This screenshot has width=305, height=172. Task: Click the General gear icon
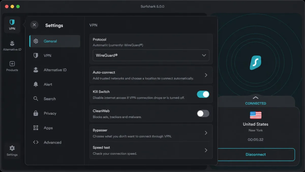click(x=36, y=41)
